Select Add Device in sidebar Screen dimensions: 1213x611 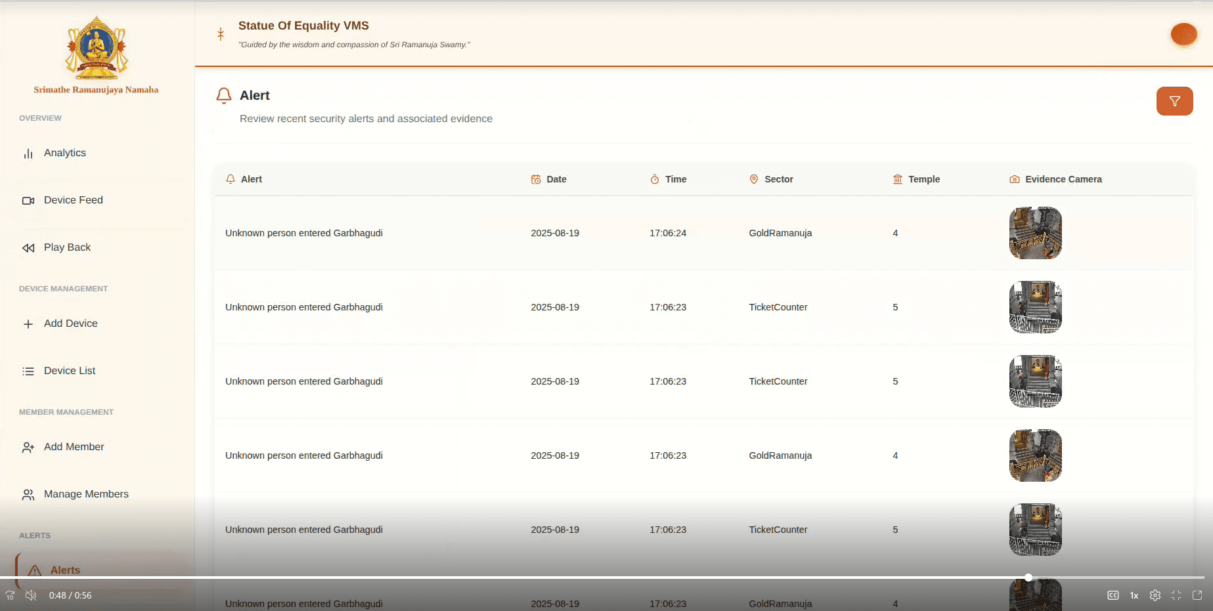click(x=70, y=324)
